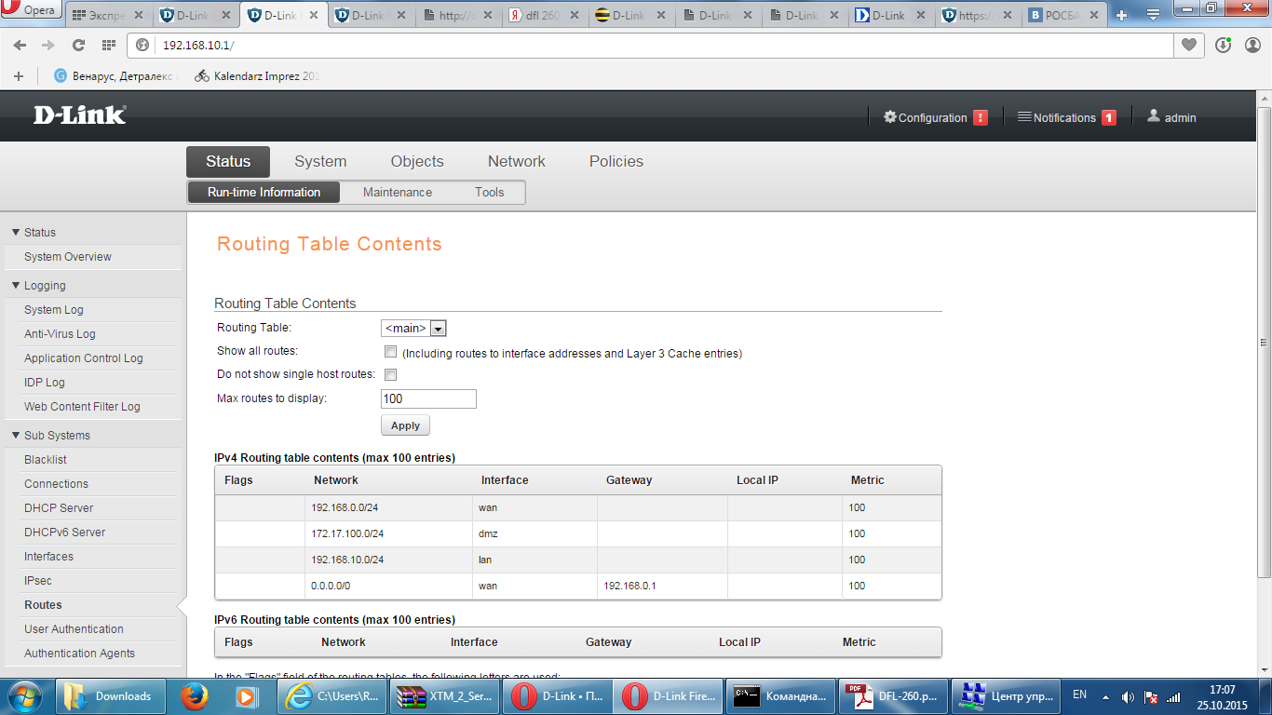Open the command prompt taskbar window
This screenshot has height=715, width=1272.
point(779,696)
